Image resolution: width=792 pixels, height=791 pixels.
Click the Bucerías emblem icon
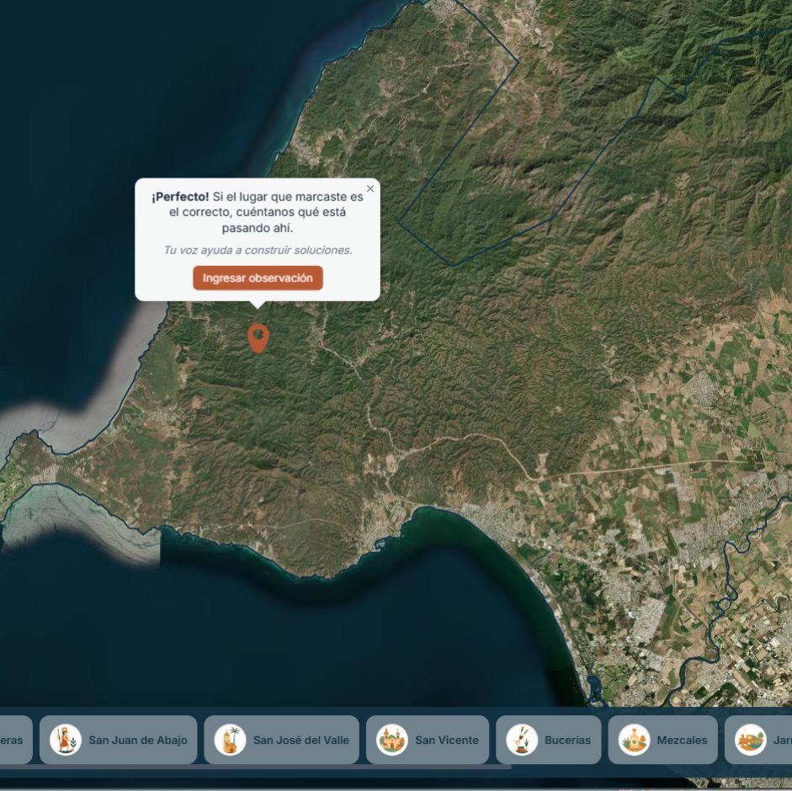coord(522,740)
